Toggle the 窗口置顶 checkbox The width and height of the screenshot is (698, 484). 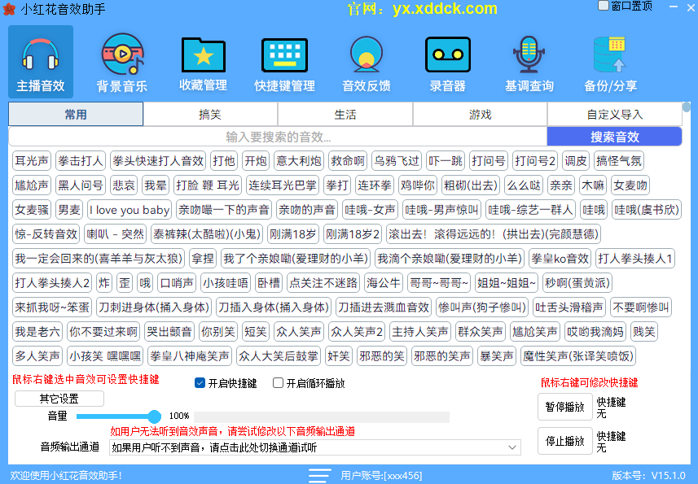tap(604, 6)
